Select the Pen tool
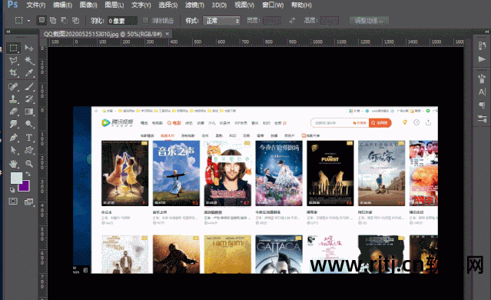Viewport: 491px width, 300px height. click(13, 137)
